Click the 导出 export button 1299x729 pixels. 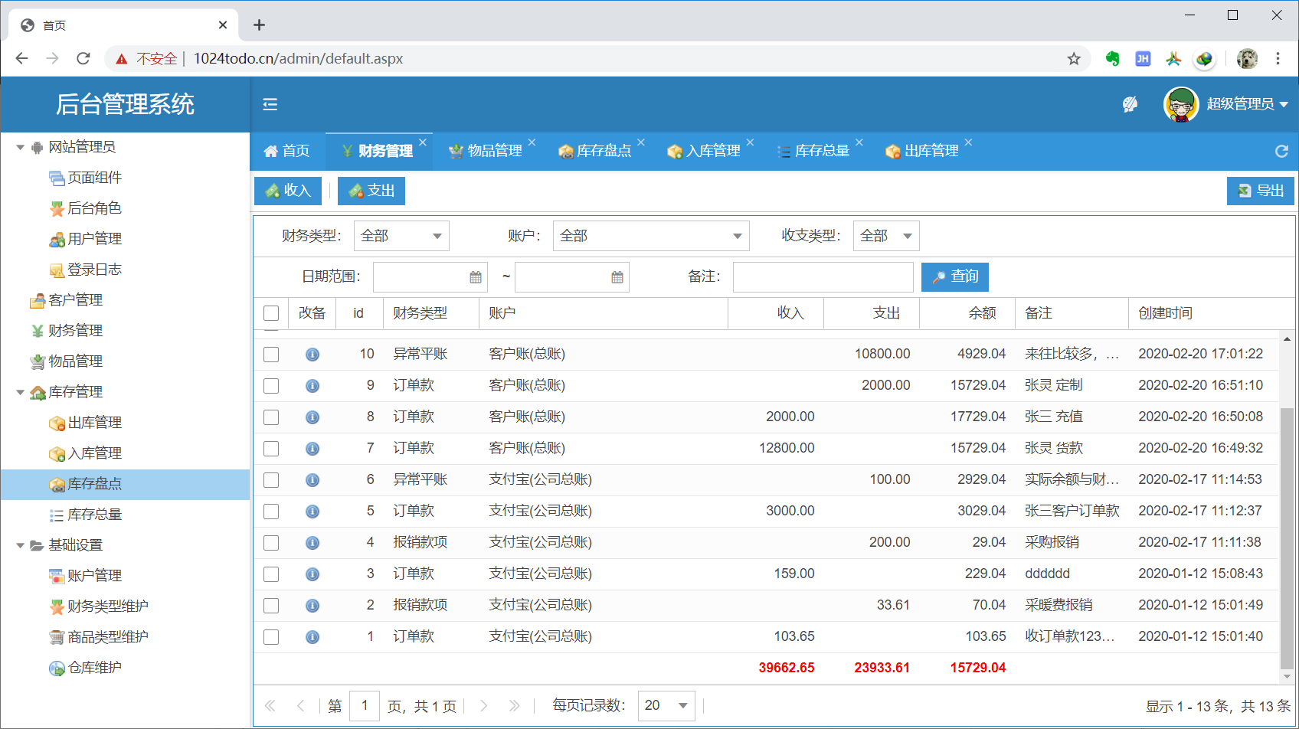[1261, 191]
